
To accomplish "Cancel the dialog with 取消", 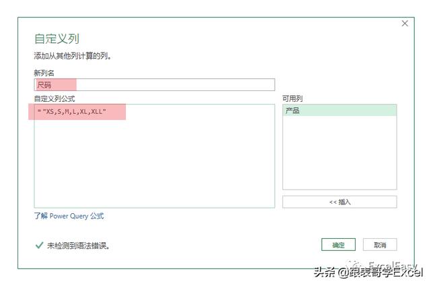I will tap(380, 245).
